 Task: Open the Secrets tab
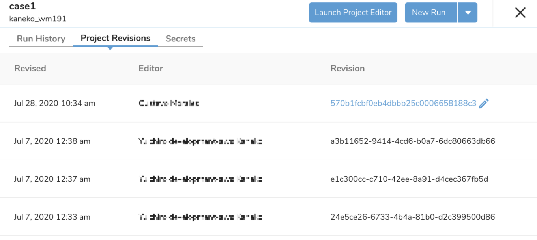pos(180,39)
